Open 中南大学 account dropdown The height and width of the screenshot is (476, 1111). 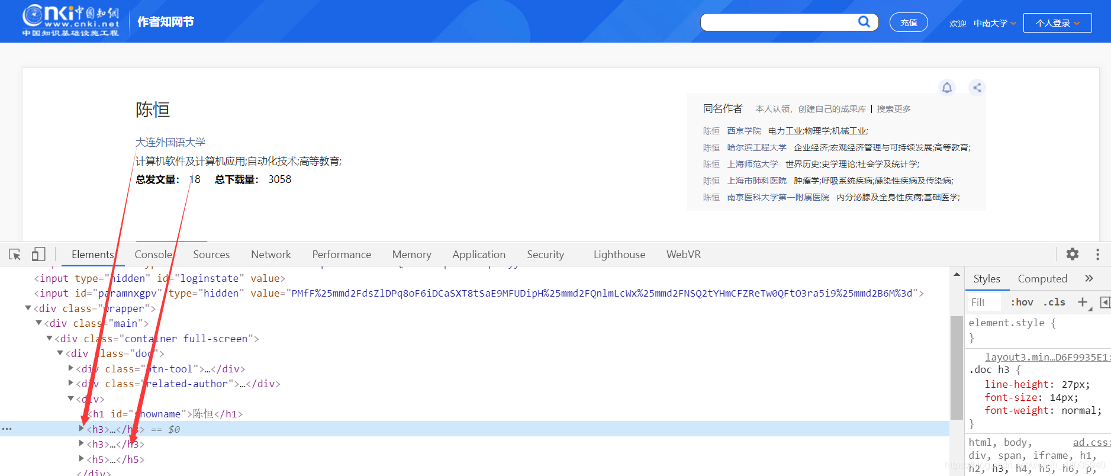(x=995, y=23)
